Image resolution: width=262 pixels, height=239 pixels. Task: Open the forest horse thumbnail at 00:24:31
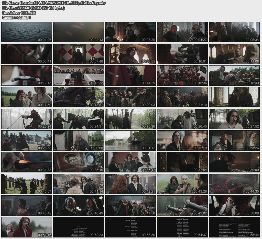click(x=79, y=119)
